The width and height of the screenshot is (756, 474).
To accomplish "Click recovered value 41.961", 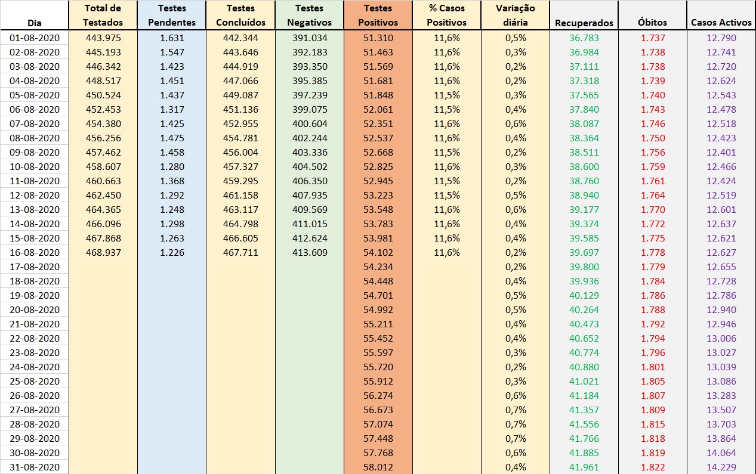I will coord(584,467).
